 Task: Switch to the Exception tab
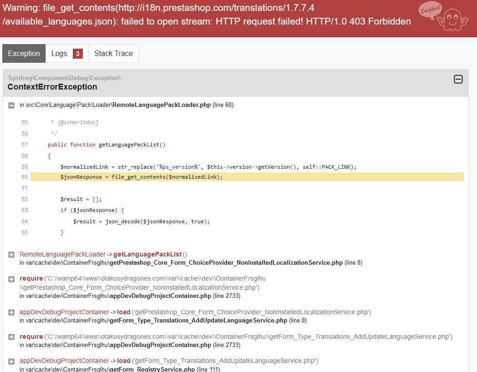pyautogui.click(x=24, y=54)
